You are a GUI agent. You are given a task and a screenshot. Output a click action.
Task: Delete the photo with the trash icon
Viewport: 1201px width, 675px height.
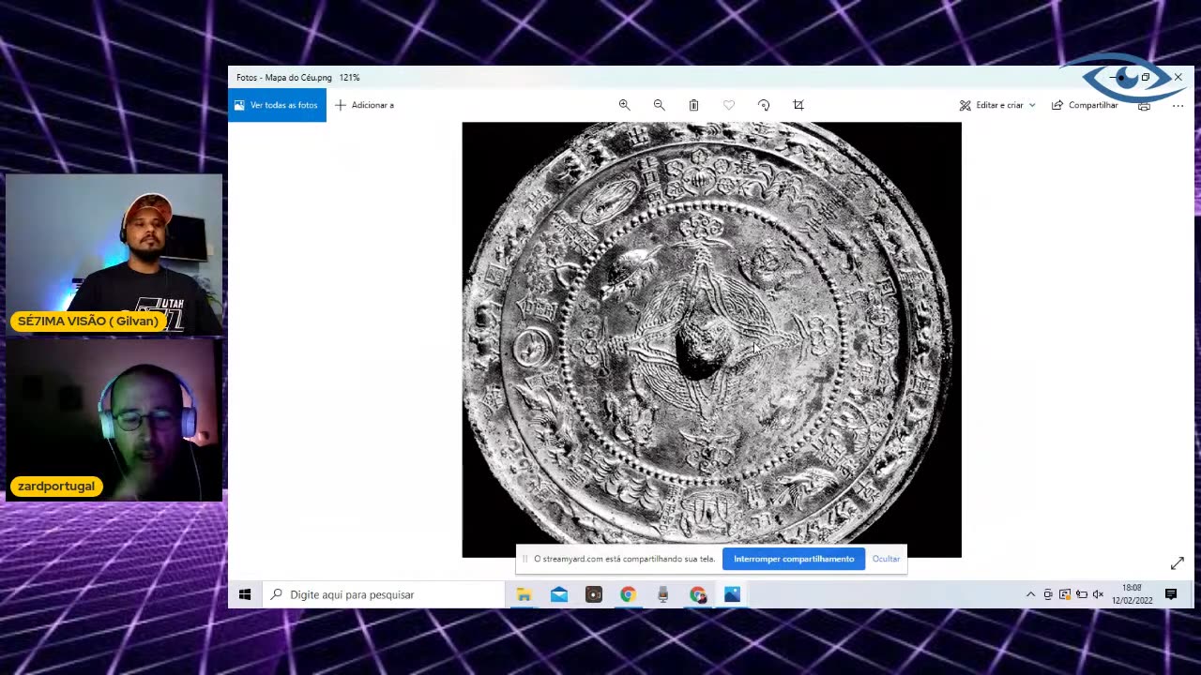click(693, 105)
